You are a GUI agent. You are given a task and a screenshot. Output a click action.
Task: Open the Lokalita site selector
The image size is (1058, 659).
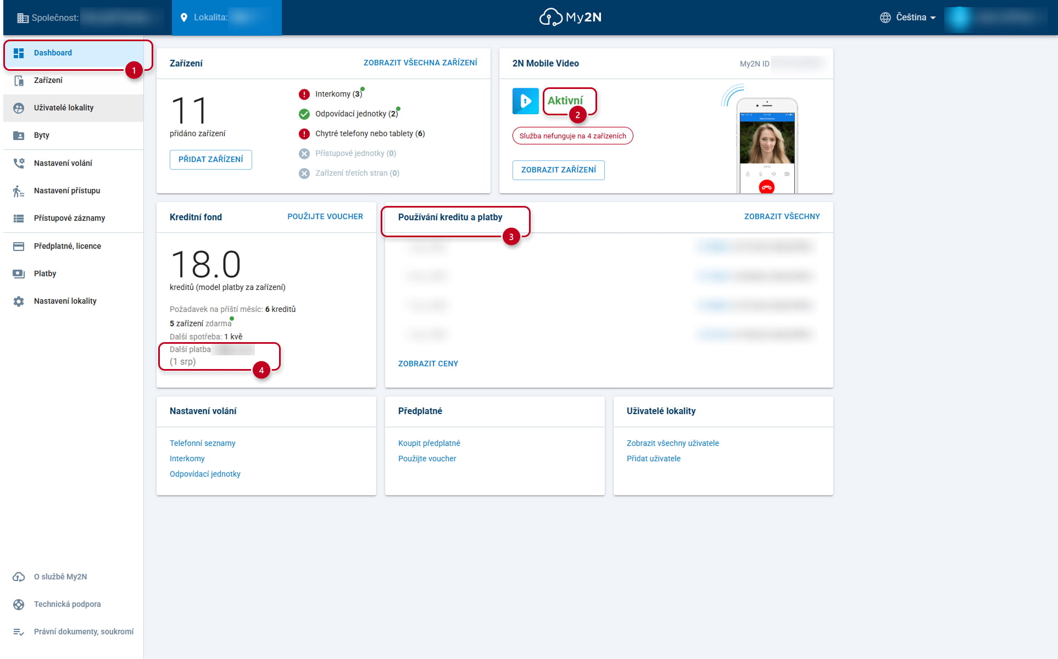227,18
